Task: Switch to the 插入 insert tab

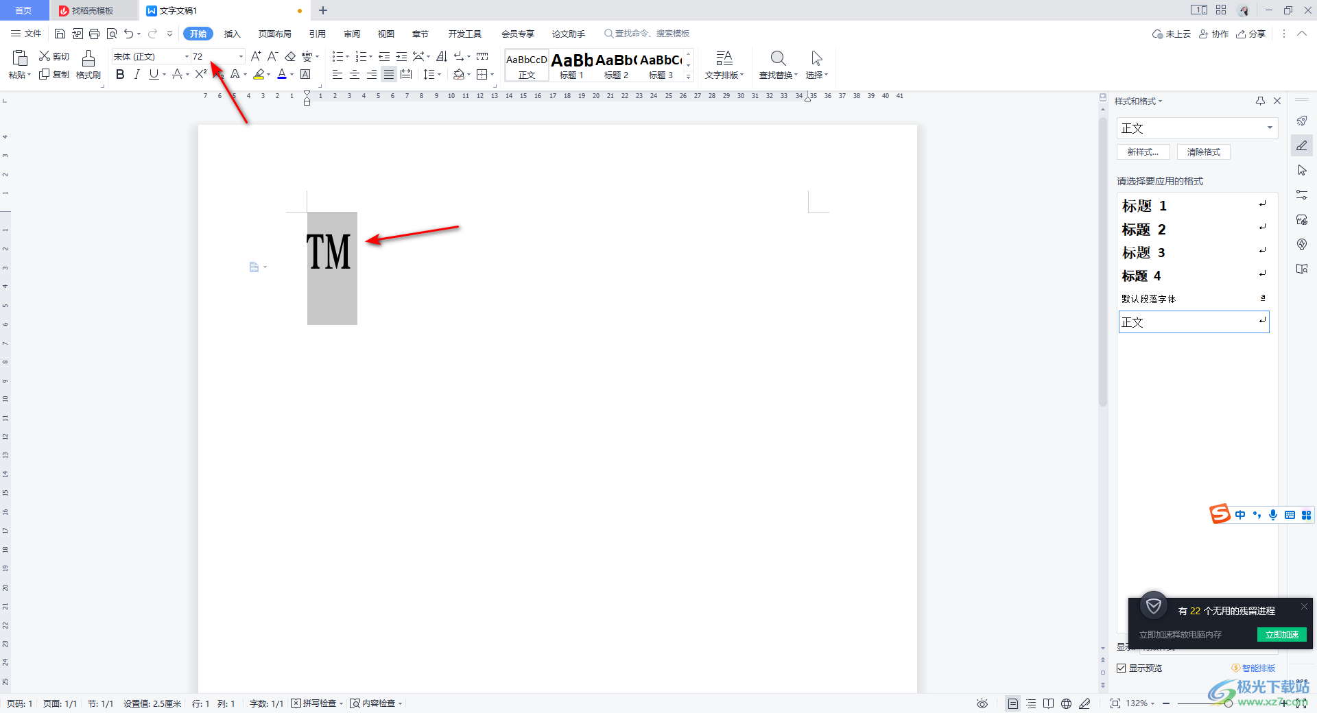Action: click(233, 34)
